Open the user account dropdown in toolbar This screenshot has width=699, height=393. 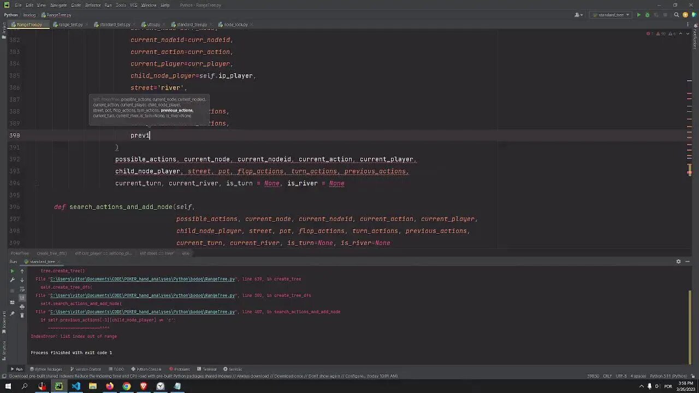tap(579, 15)
